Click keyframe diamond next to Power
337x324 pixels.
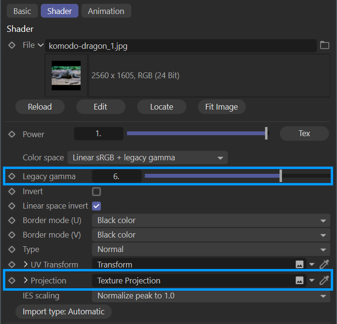pyautogui.click(x=12, y=134)
